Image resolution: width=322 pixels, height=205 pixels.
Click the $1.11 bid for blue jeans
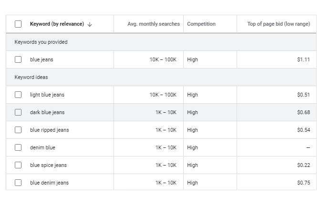[303, 59]
